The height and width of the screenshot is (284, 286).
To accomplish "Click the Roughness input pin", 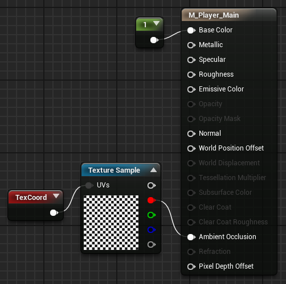I will click(x=191, y=74).
